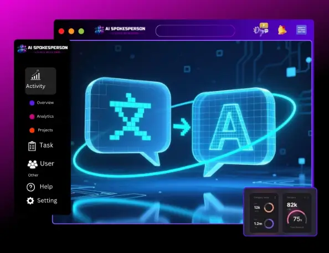Select the orange Projects dot
This screenshot has height=253, width=329.
pyautogui.click(x=32, y=130)
